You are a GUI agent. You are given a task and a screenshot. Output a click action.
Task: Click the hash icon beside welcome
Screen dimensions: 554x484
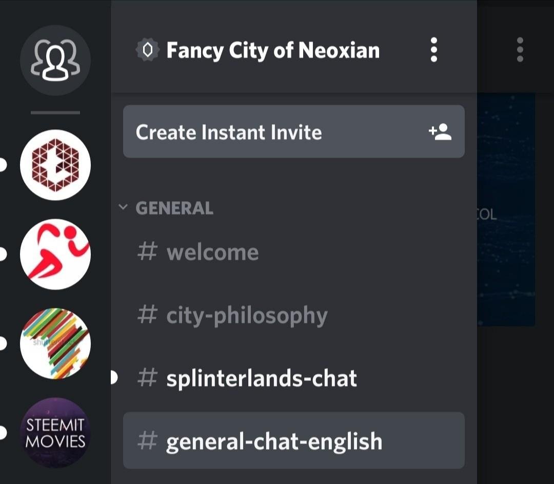tap(148, 252)
